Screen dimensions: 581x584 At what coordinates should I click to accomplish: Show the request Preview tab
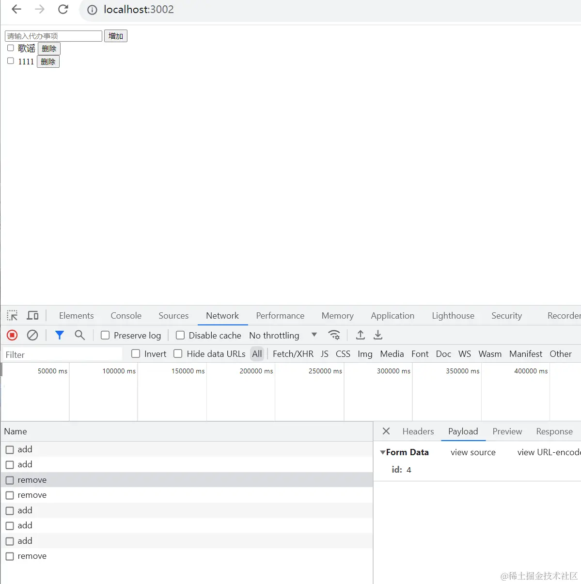(507, 431)
